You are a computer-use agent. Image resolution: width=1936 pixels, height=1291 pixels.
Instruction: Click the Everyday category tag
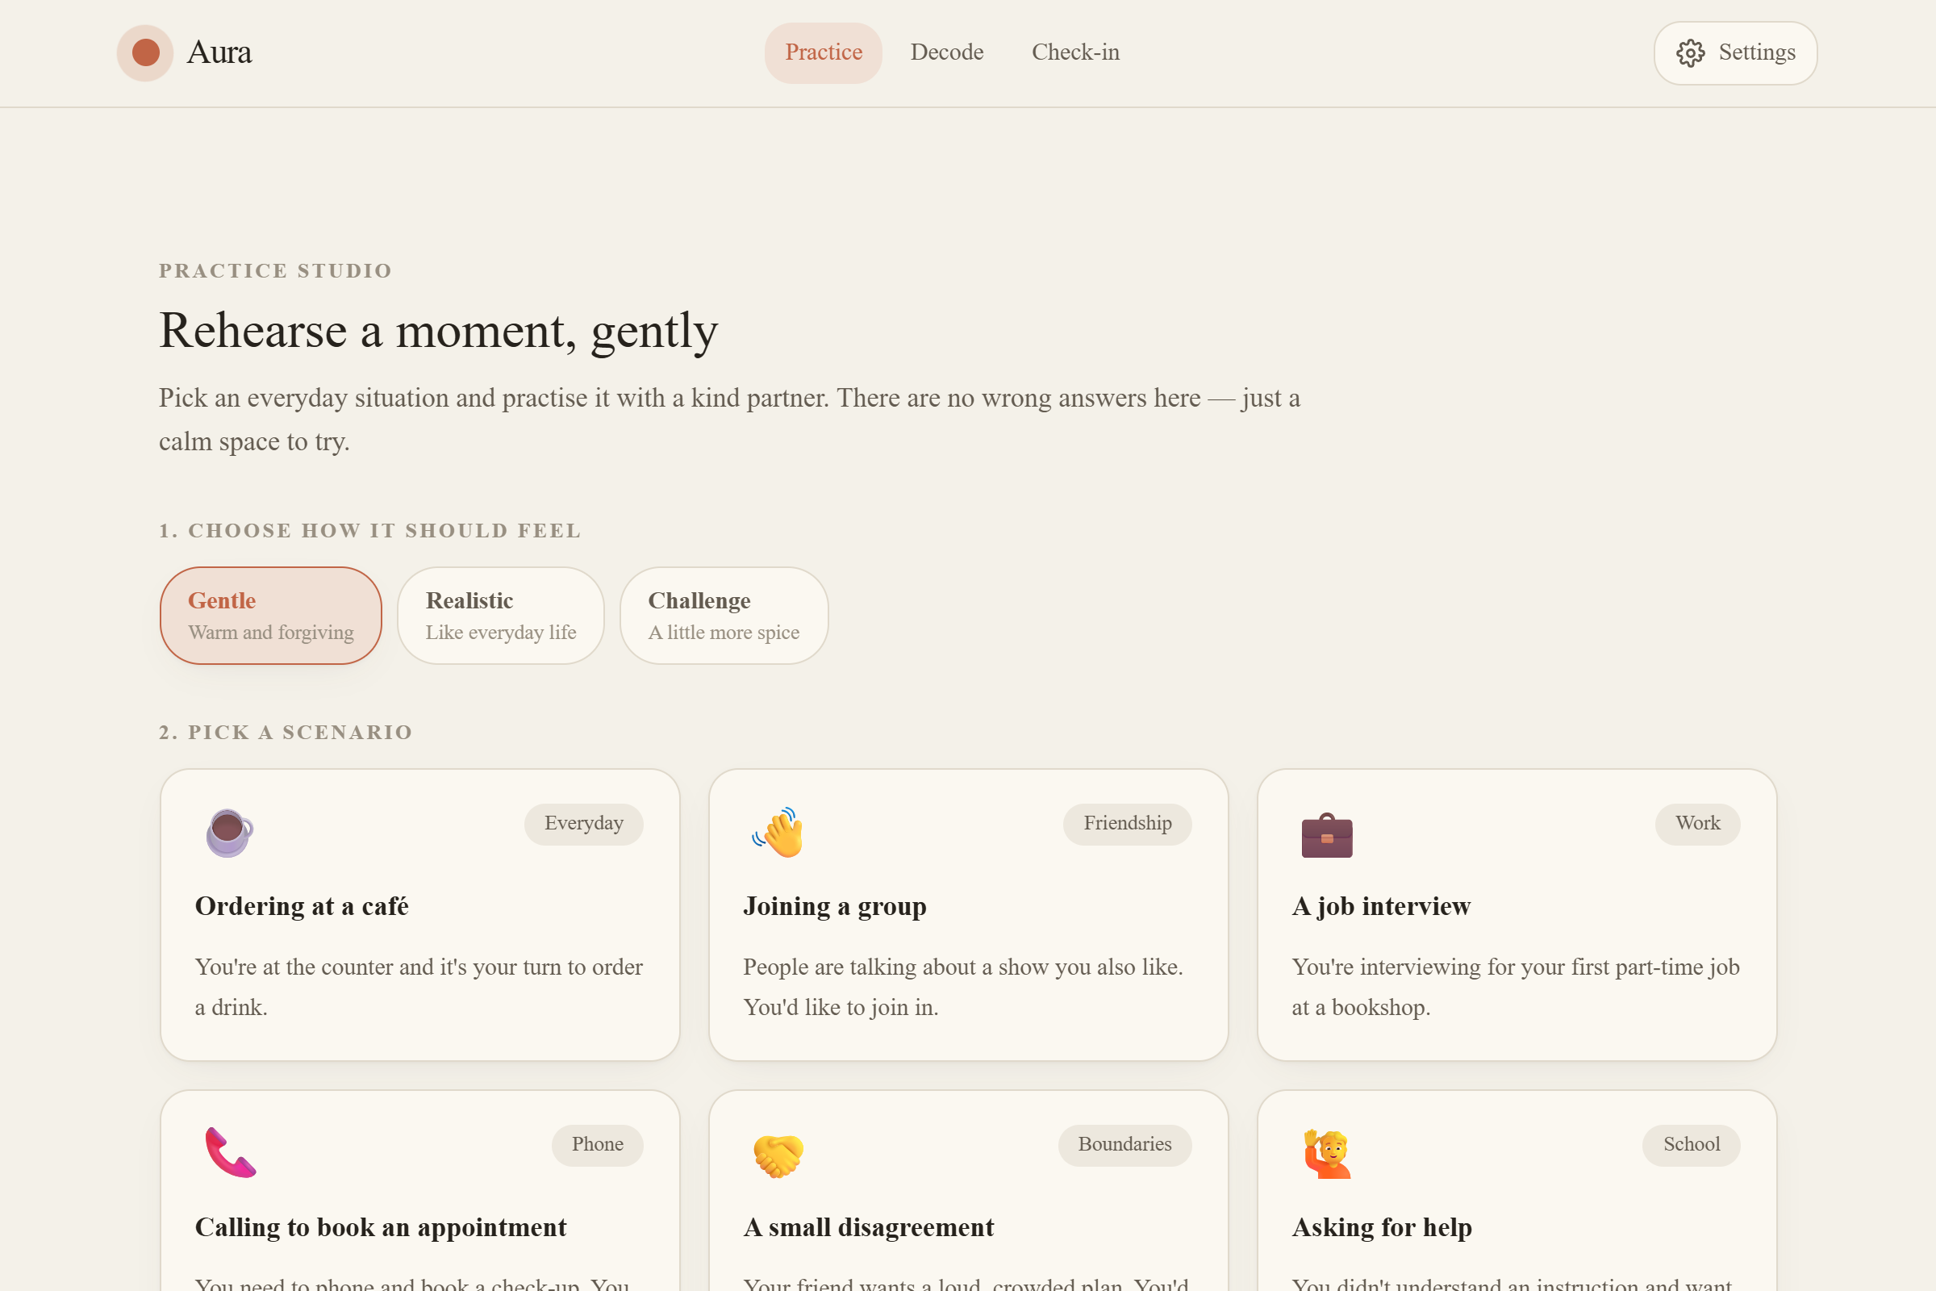click(583, 823)
